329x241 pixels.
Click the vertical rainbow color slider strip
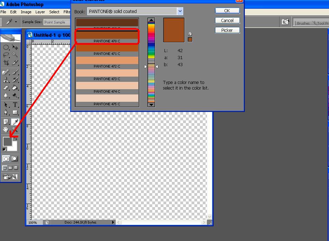(x=151, y=63)
